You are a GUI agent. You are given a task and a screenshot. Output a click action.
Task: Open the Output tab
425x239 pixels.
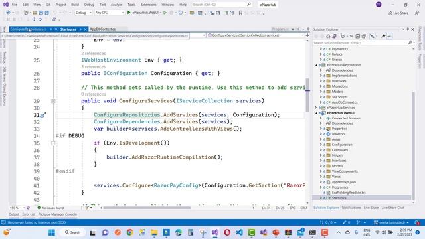[x=14, y=214]
